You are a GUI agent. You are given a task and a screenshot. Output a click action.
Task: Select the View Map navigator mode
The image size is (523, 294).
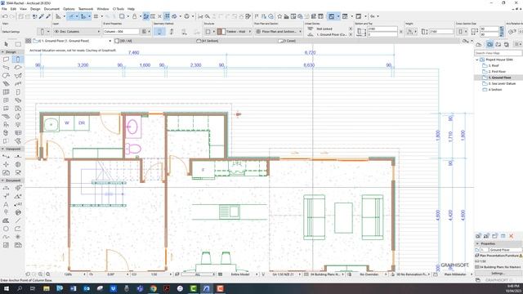coord(489,44)
